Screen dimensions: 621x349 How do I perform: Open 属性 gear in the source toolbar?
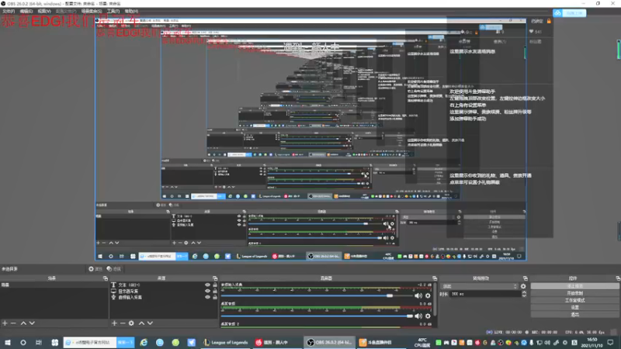click(x=95, y=268)
